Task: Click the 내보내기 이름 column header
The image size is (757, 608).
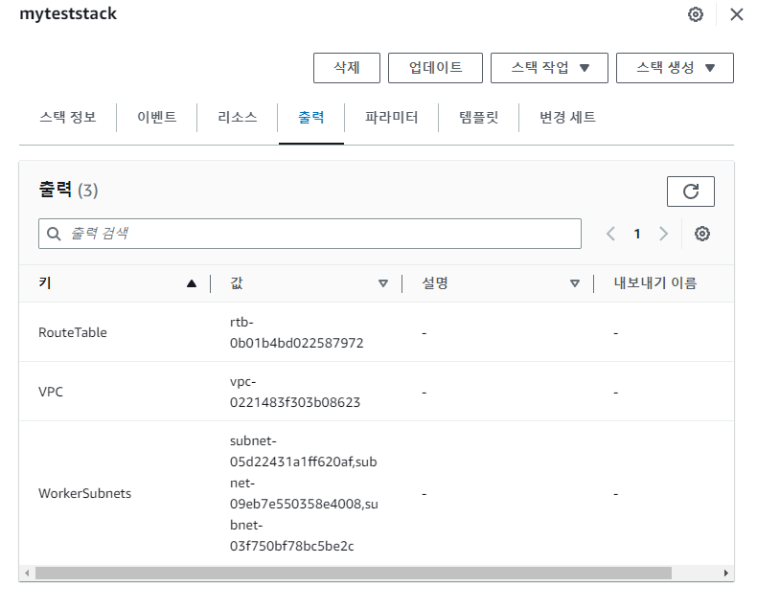Action: pos(655,283)
